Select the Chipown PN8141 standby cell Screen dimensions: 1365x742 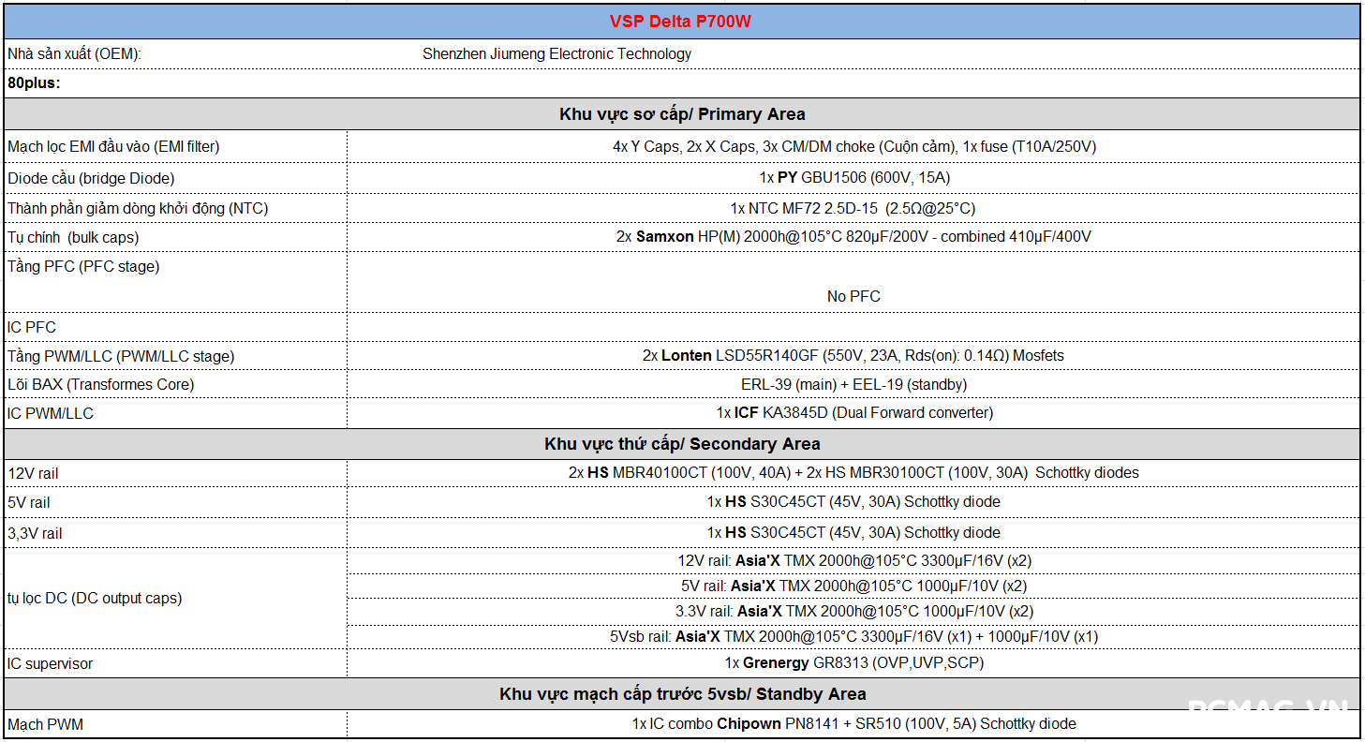tap(853, 724)
